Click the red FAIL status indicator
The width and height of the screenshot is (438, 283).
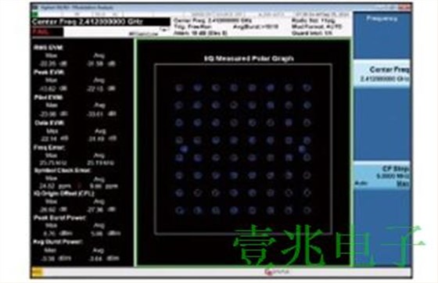(x=47, y=32)
